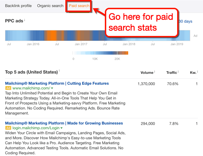Switch to Organic search tab
This screenshot has width=203, height=156.
(50, 6)
